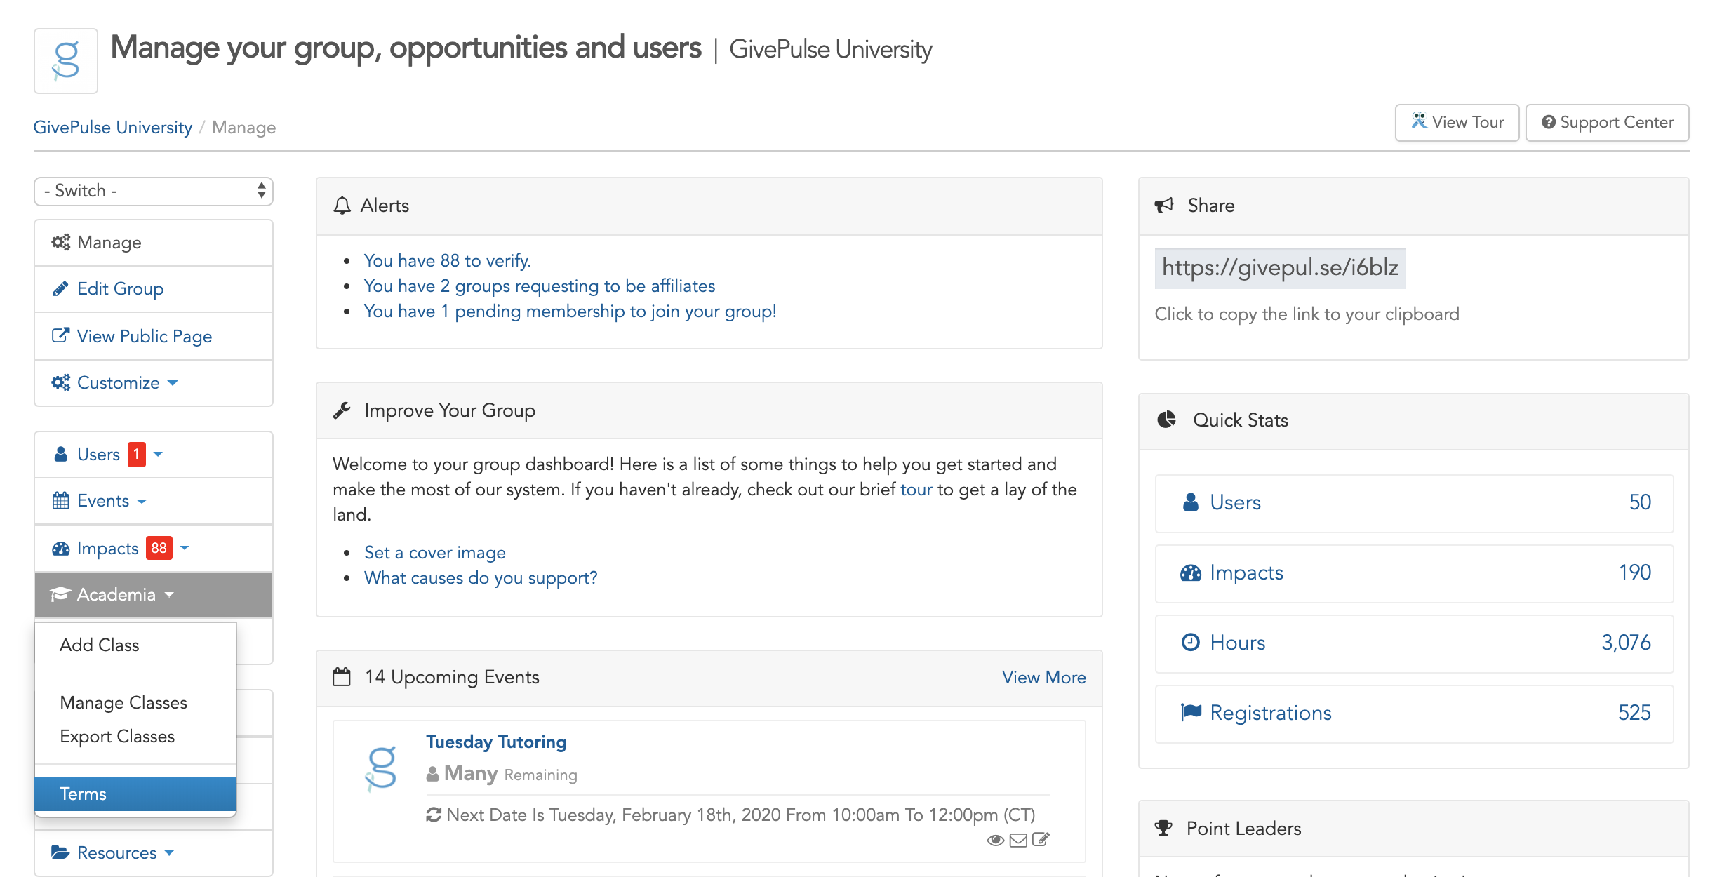
Task: Expand the sidebar Events dropdown
Action: pyautogui.click(x=142, y=501)
